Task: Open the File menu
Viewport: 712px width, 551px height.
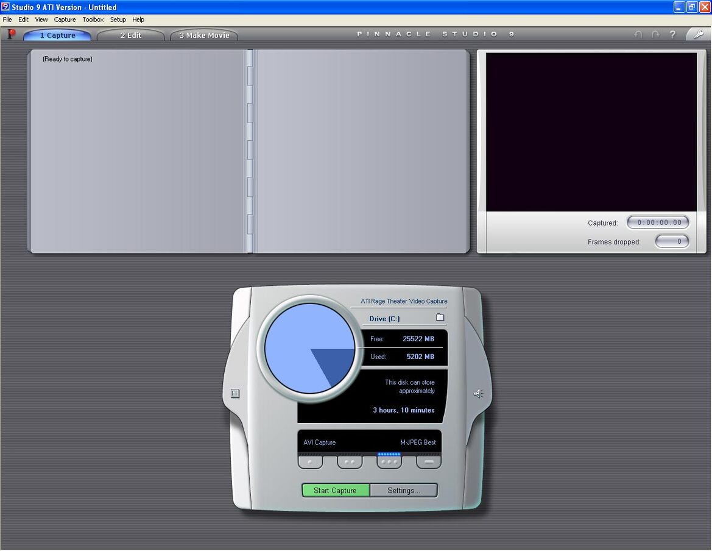Action: pos(7,20)
